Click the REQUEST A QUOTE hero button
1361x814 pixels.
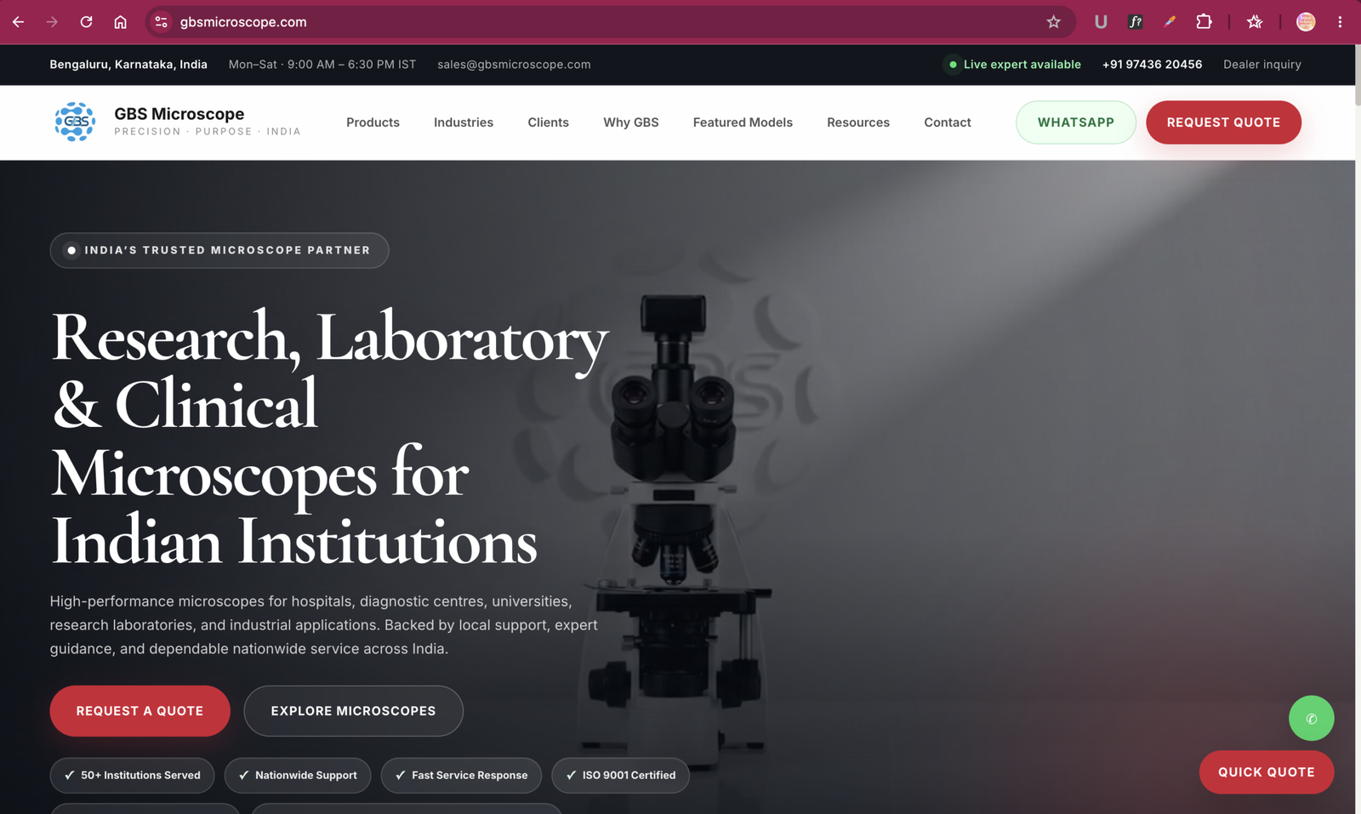(x=140, y=711)
